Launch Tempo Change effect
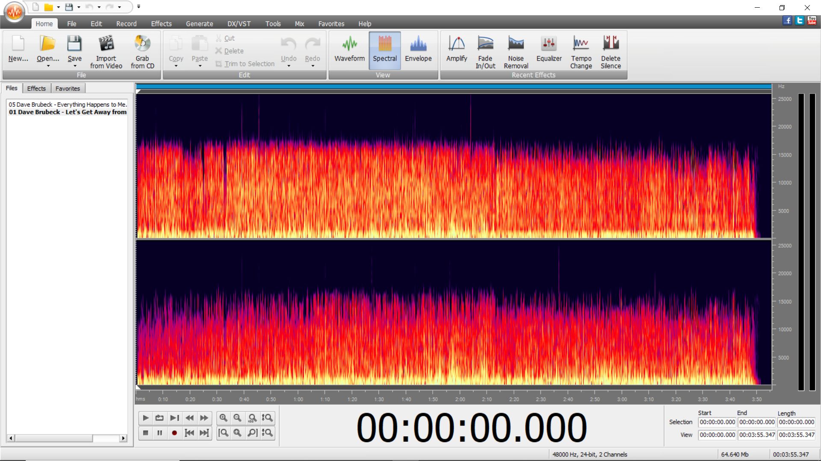Image resolution: width=821 pixels, height=461 pixels. (581, 52)
